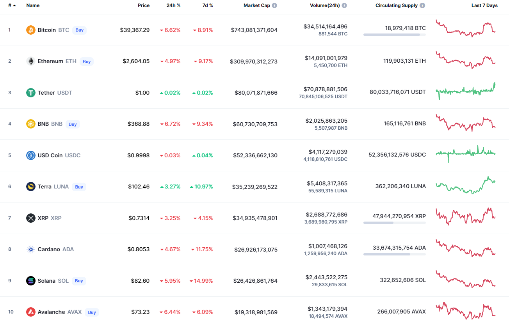This screenshot has width=509, height=324.
Task: Click the Ethereum diamond logo icon
Action: coord(31,61)
